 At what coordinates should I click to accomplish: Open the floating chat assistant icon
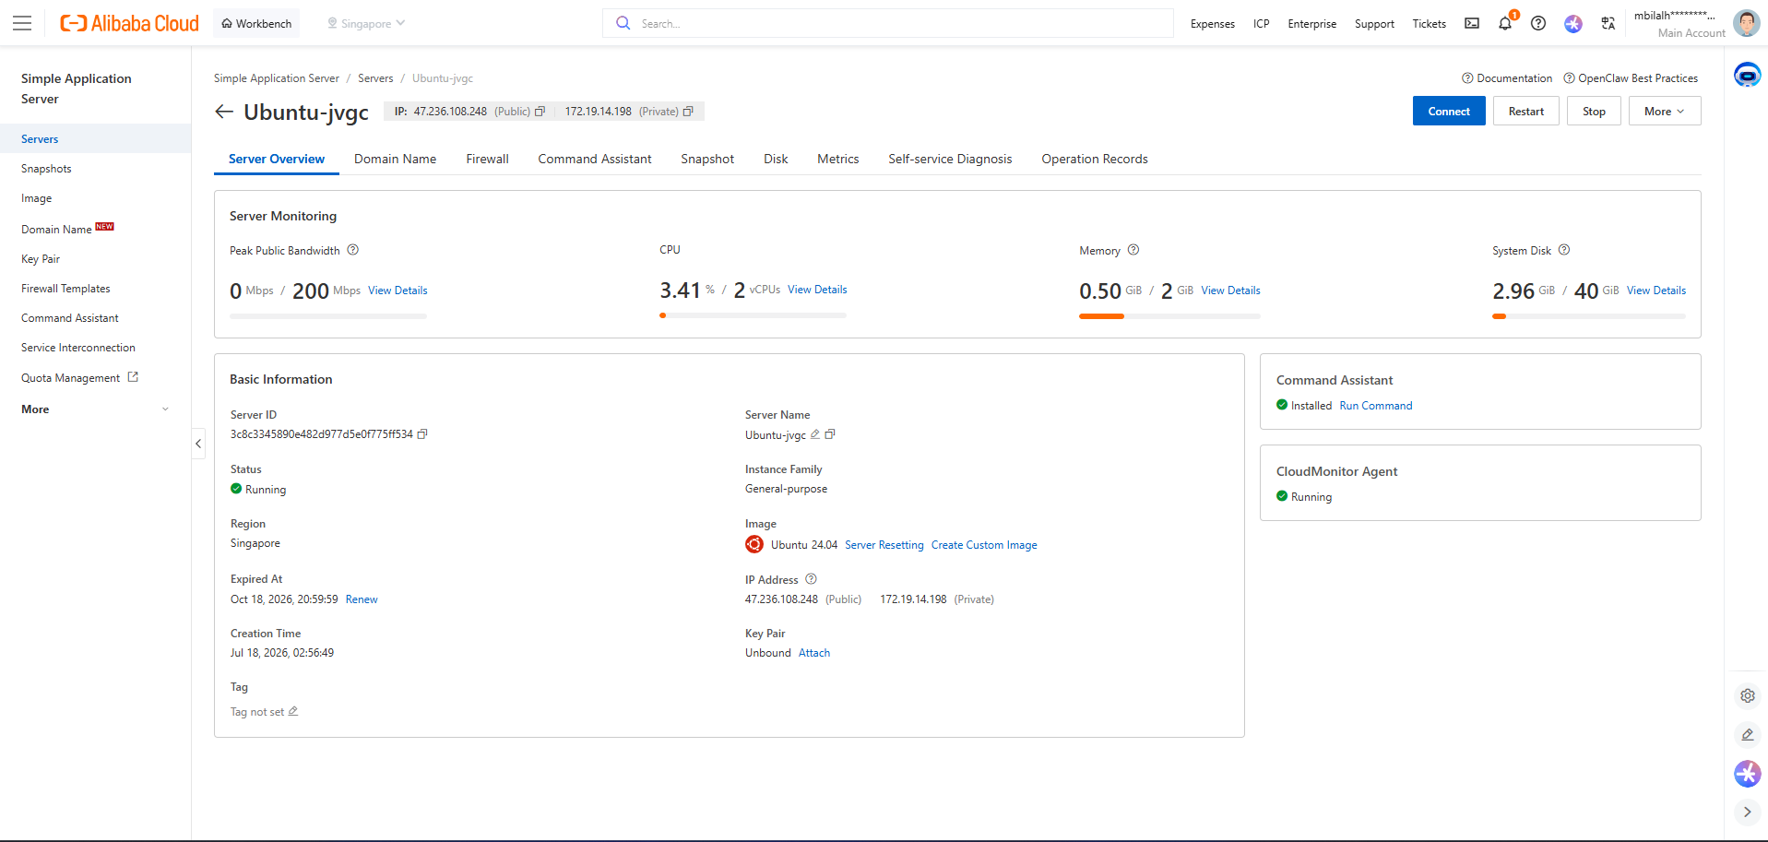[1748, 75]
